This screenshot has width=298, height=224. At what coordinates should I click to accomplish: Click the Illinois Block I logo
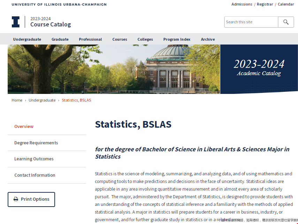15,22
